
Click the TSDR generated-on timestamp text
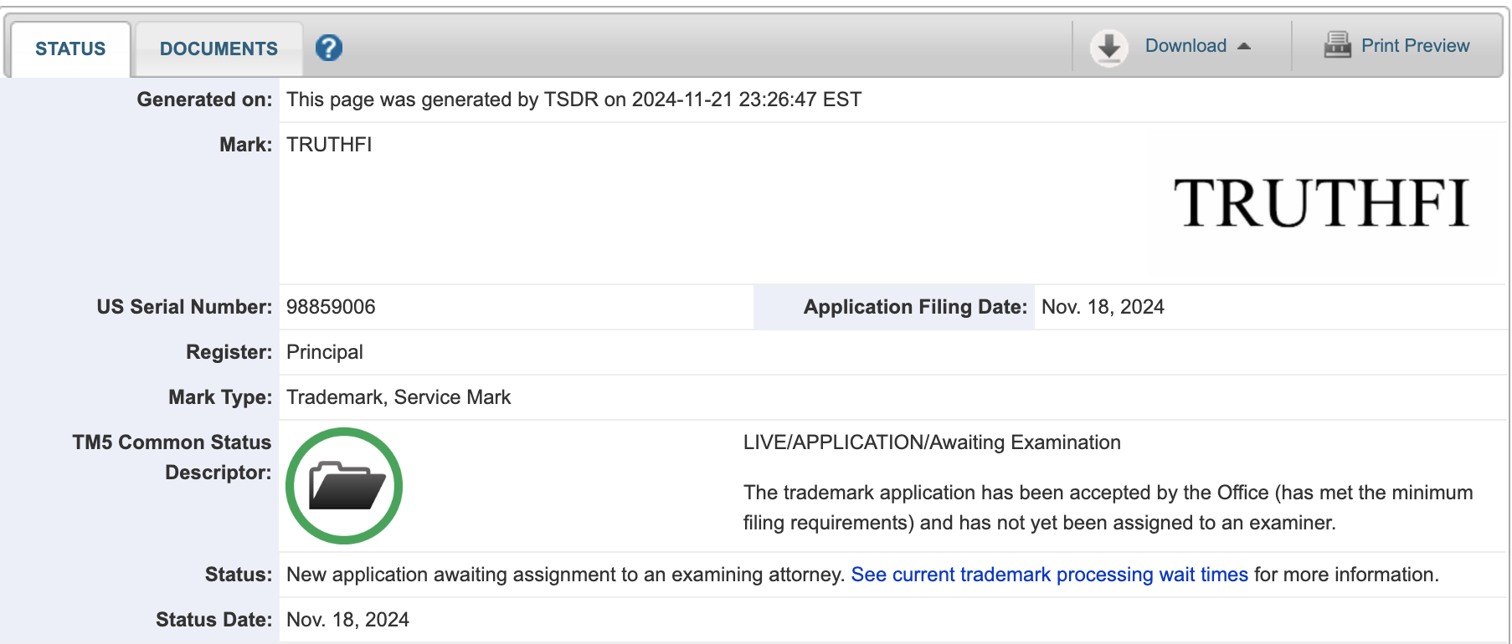[573, 100]
